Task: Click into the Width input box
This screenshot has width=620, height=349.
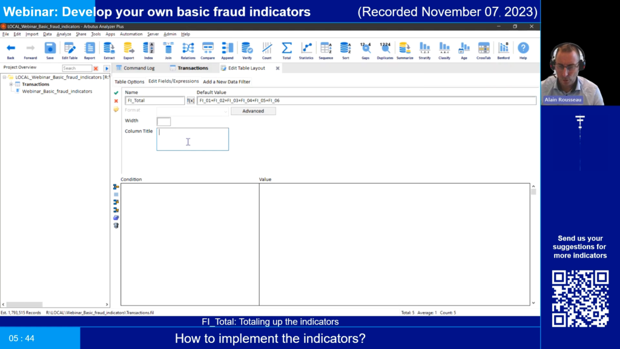Action: 163,121
